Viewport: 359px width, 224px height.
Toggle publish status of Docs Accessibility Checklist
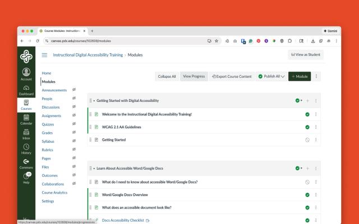(x=307, y=220)
